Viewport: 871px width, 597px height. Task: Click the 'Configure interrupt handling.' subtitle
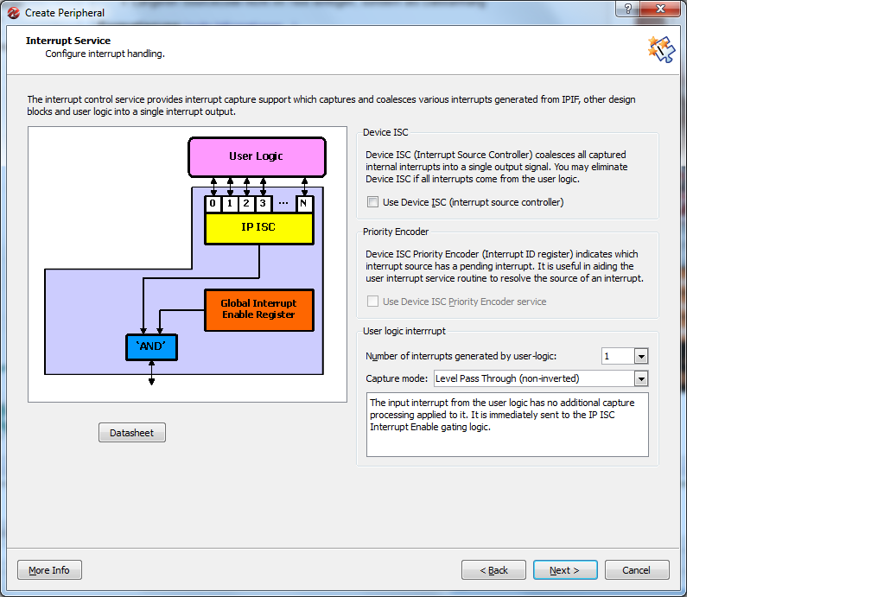[x=105, y=54]
